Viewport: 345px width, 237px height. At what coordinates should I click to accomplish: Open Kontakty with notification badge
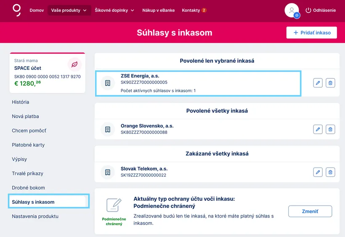(x=194, y=10)
